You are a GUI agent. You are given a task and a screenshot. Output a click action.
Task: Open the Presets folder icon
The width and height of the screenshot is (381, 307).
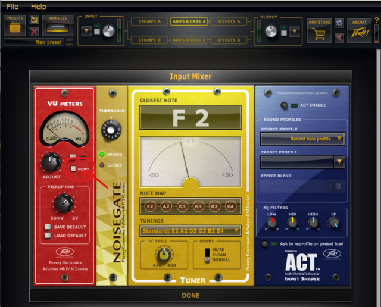(15, 26)
